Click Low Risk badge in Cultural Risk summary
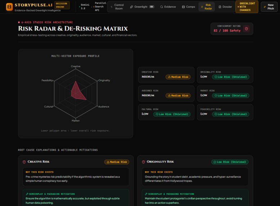Screen dimensions: 280x206 pyautogui.click(x=172, y=114)
